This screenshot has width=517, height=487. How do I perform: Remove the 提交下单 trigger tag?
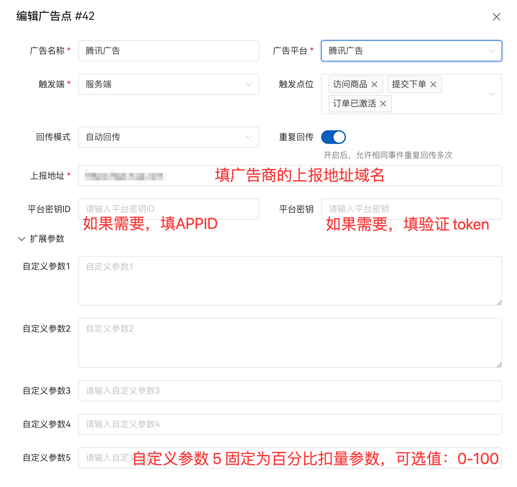pos(434,84)
